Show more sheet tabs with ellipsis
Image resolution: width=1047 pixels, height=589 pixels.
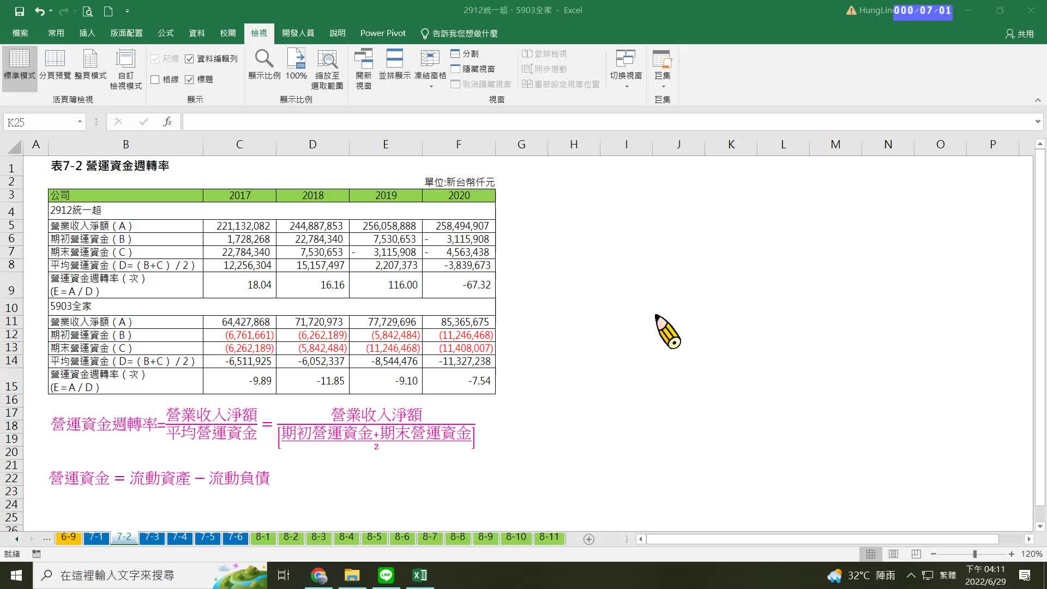coord(47,538)
